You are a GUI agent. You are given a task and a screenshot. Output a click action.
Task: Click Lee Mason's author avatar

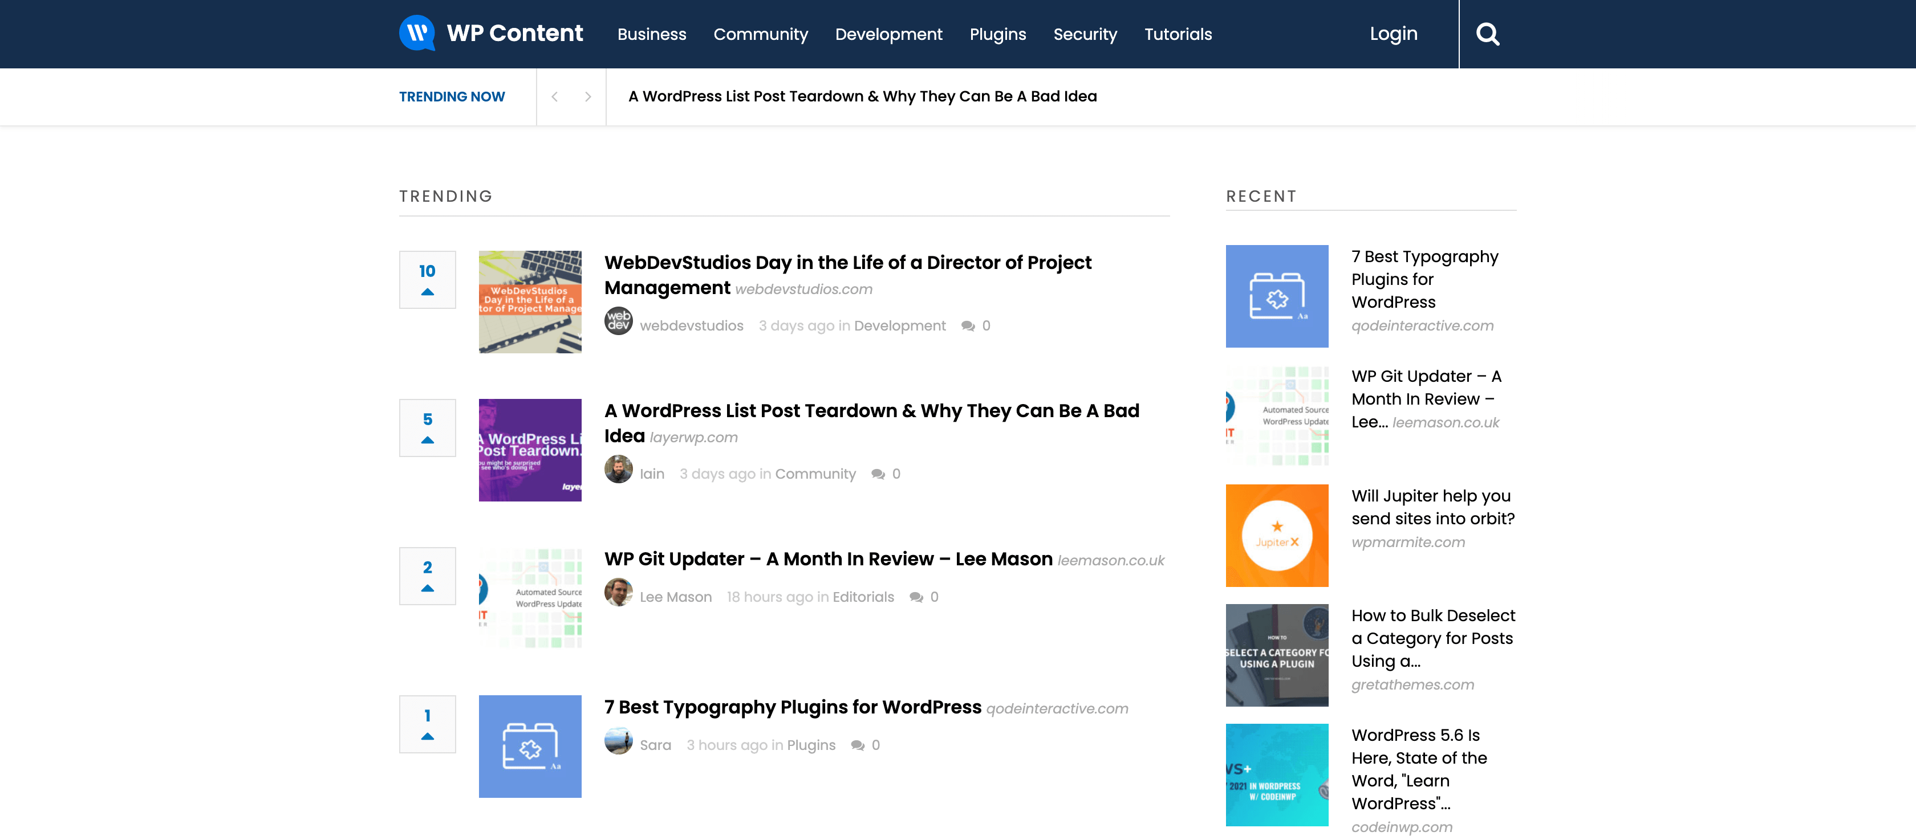[x=618, y=596]
